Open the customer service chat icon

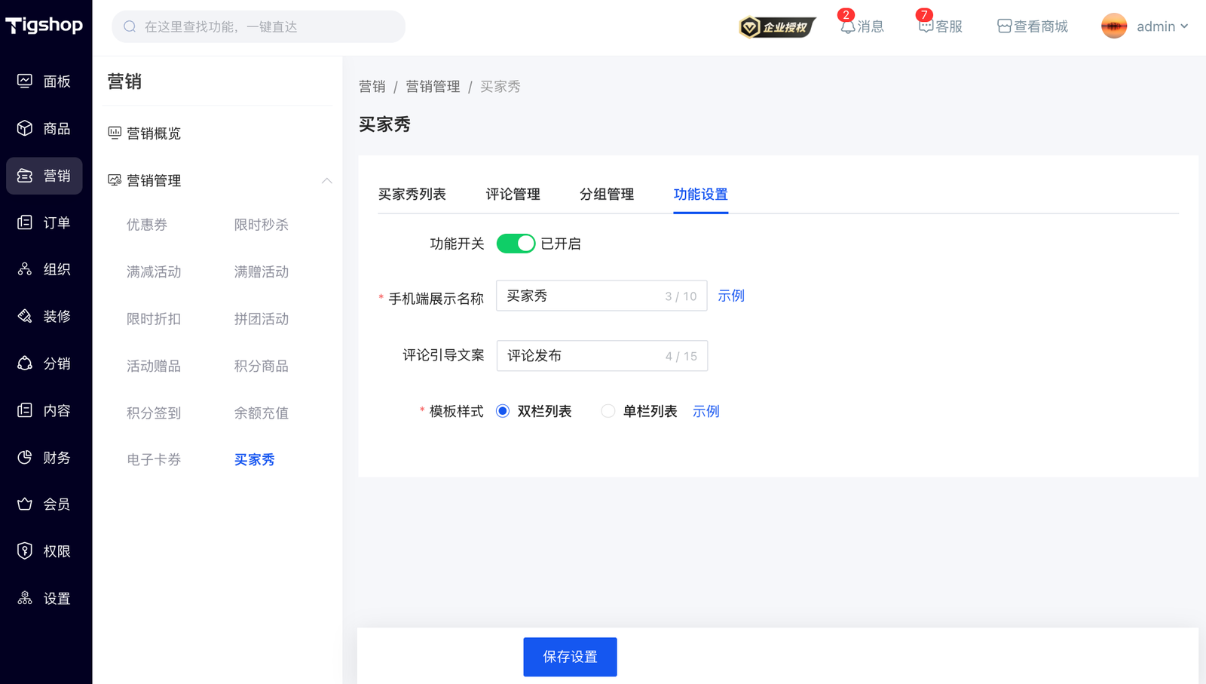(926, 26)
